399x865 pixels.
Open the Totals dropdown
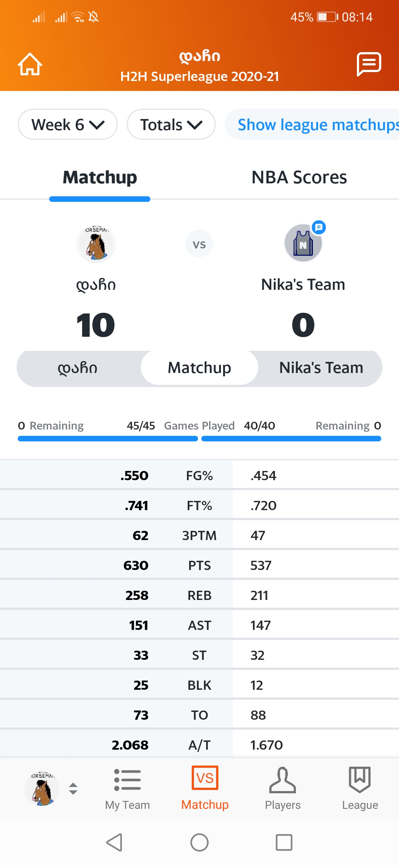(171, 125)
